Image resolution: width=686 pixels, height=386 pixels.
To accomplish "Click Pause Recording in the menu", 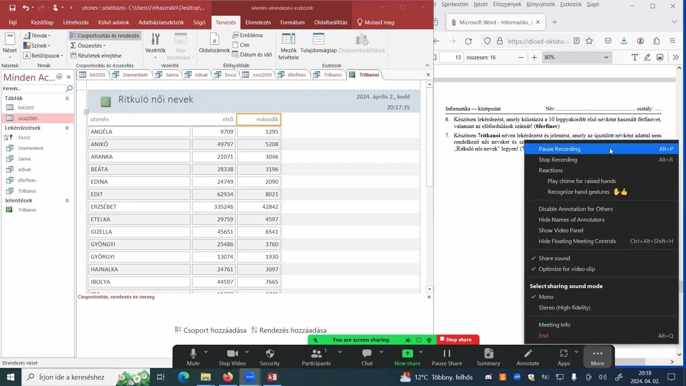I will pyautogui.click(x=601, y=149).
